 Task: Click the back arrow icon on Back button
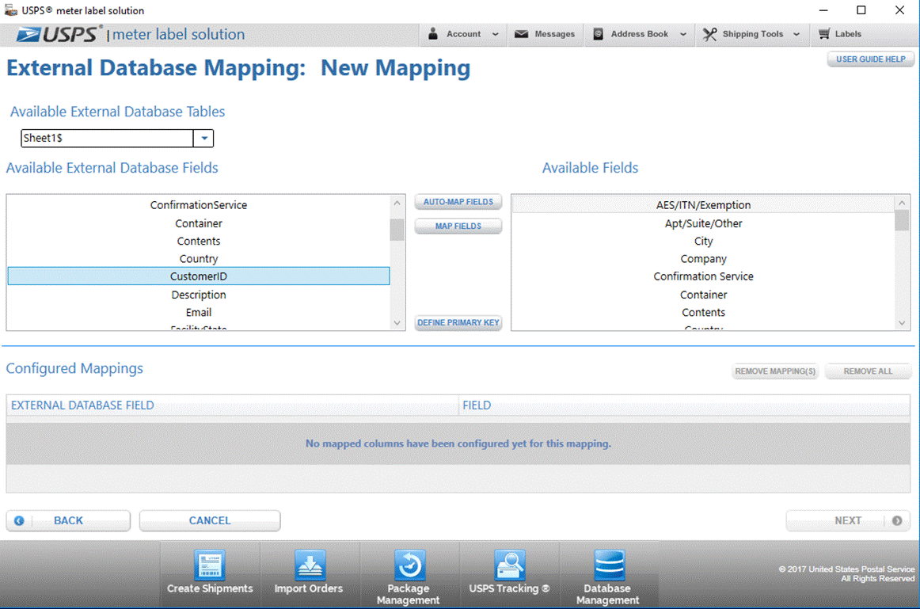[x=19, y=521]
